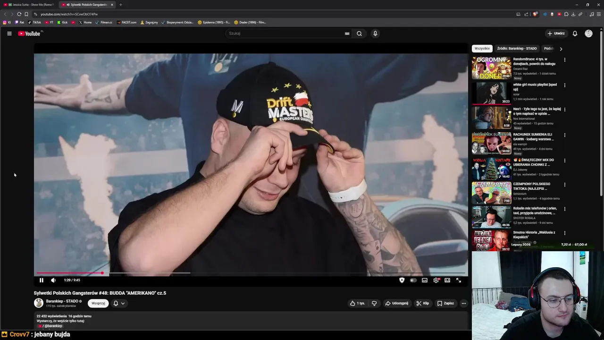Select the Wszystkie filter chip
The image size is (604, 340).
(x=482, y=48)
